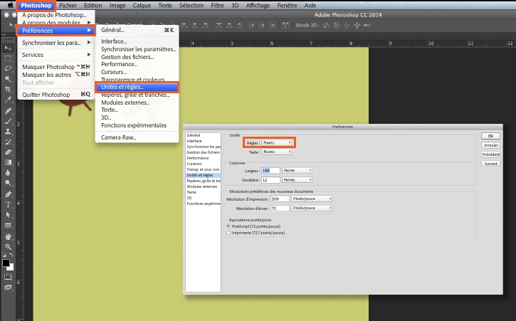The image size is (516, 321).
Task: Click the foreground color swatch
Action: click(6, 263)
